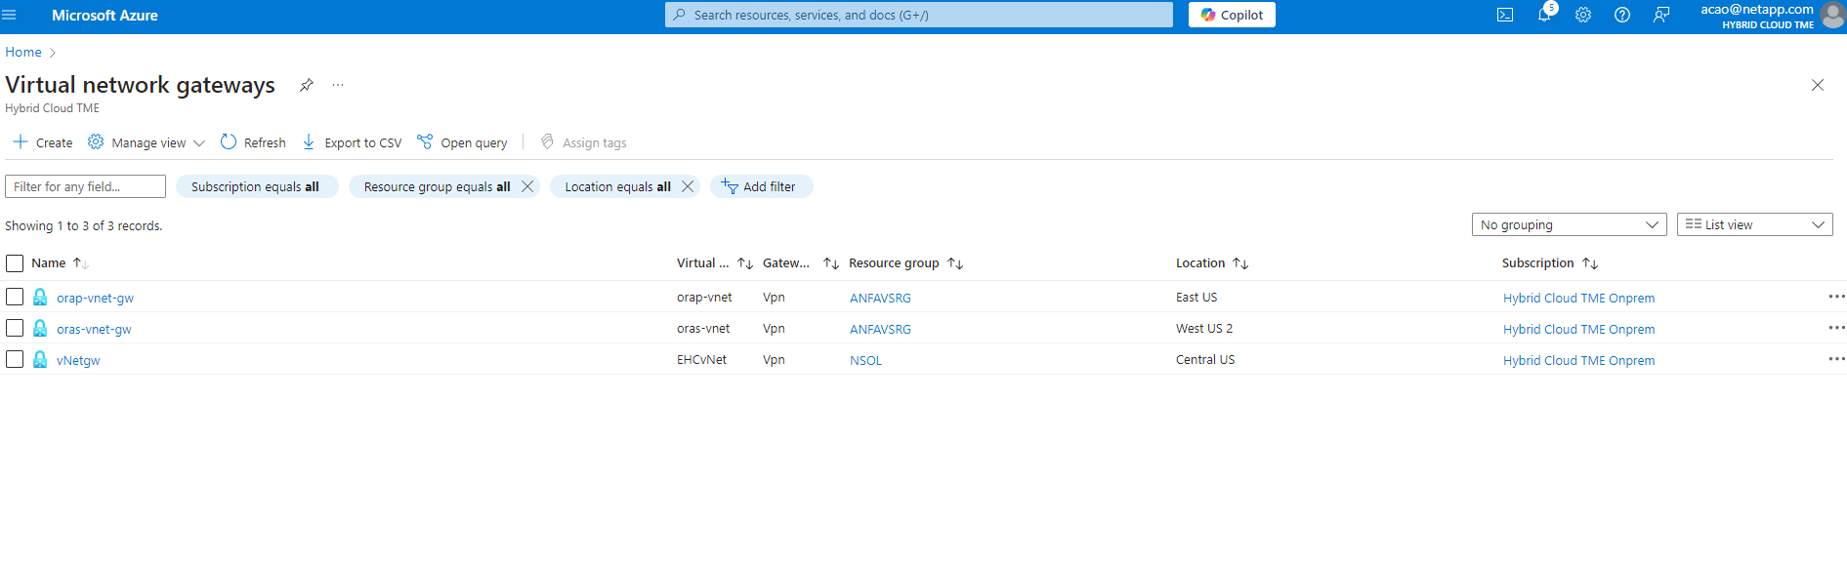Click the Filter for any field box
The height and width of the screenshot is (562, 1847).
85,186
